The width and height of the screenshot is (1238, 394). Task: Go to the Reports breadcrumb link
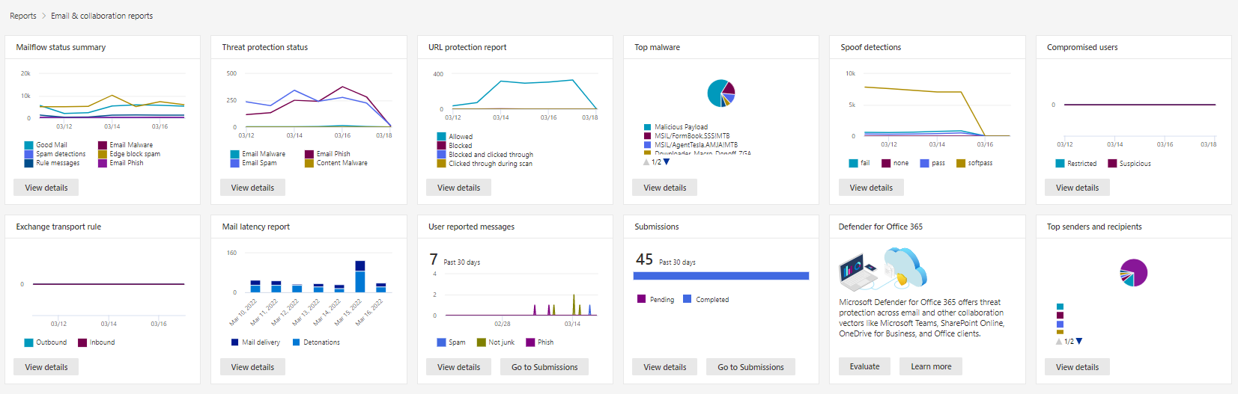[22, 16]
